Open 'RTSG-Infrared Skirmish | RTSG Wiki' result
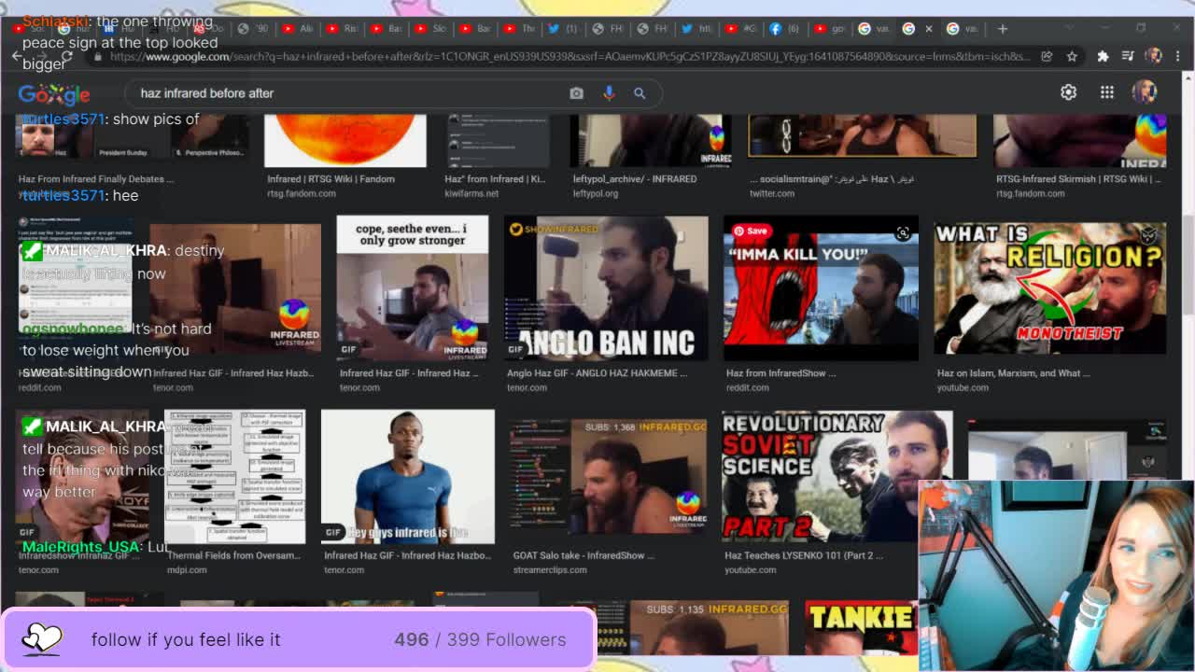This screenshot has width=1195, height=672. tap(1078, 179)
